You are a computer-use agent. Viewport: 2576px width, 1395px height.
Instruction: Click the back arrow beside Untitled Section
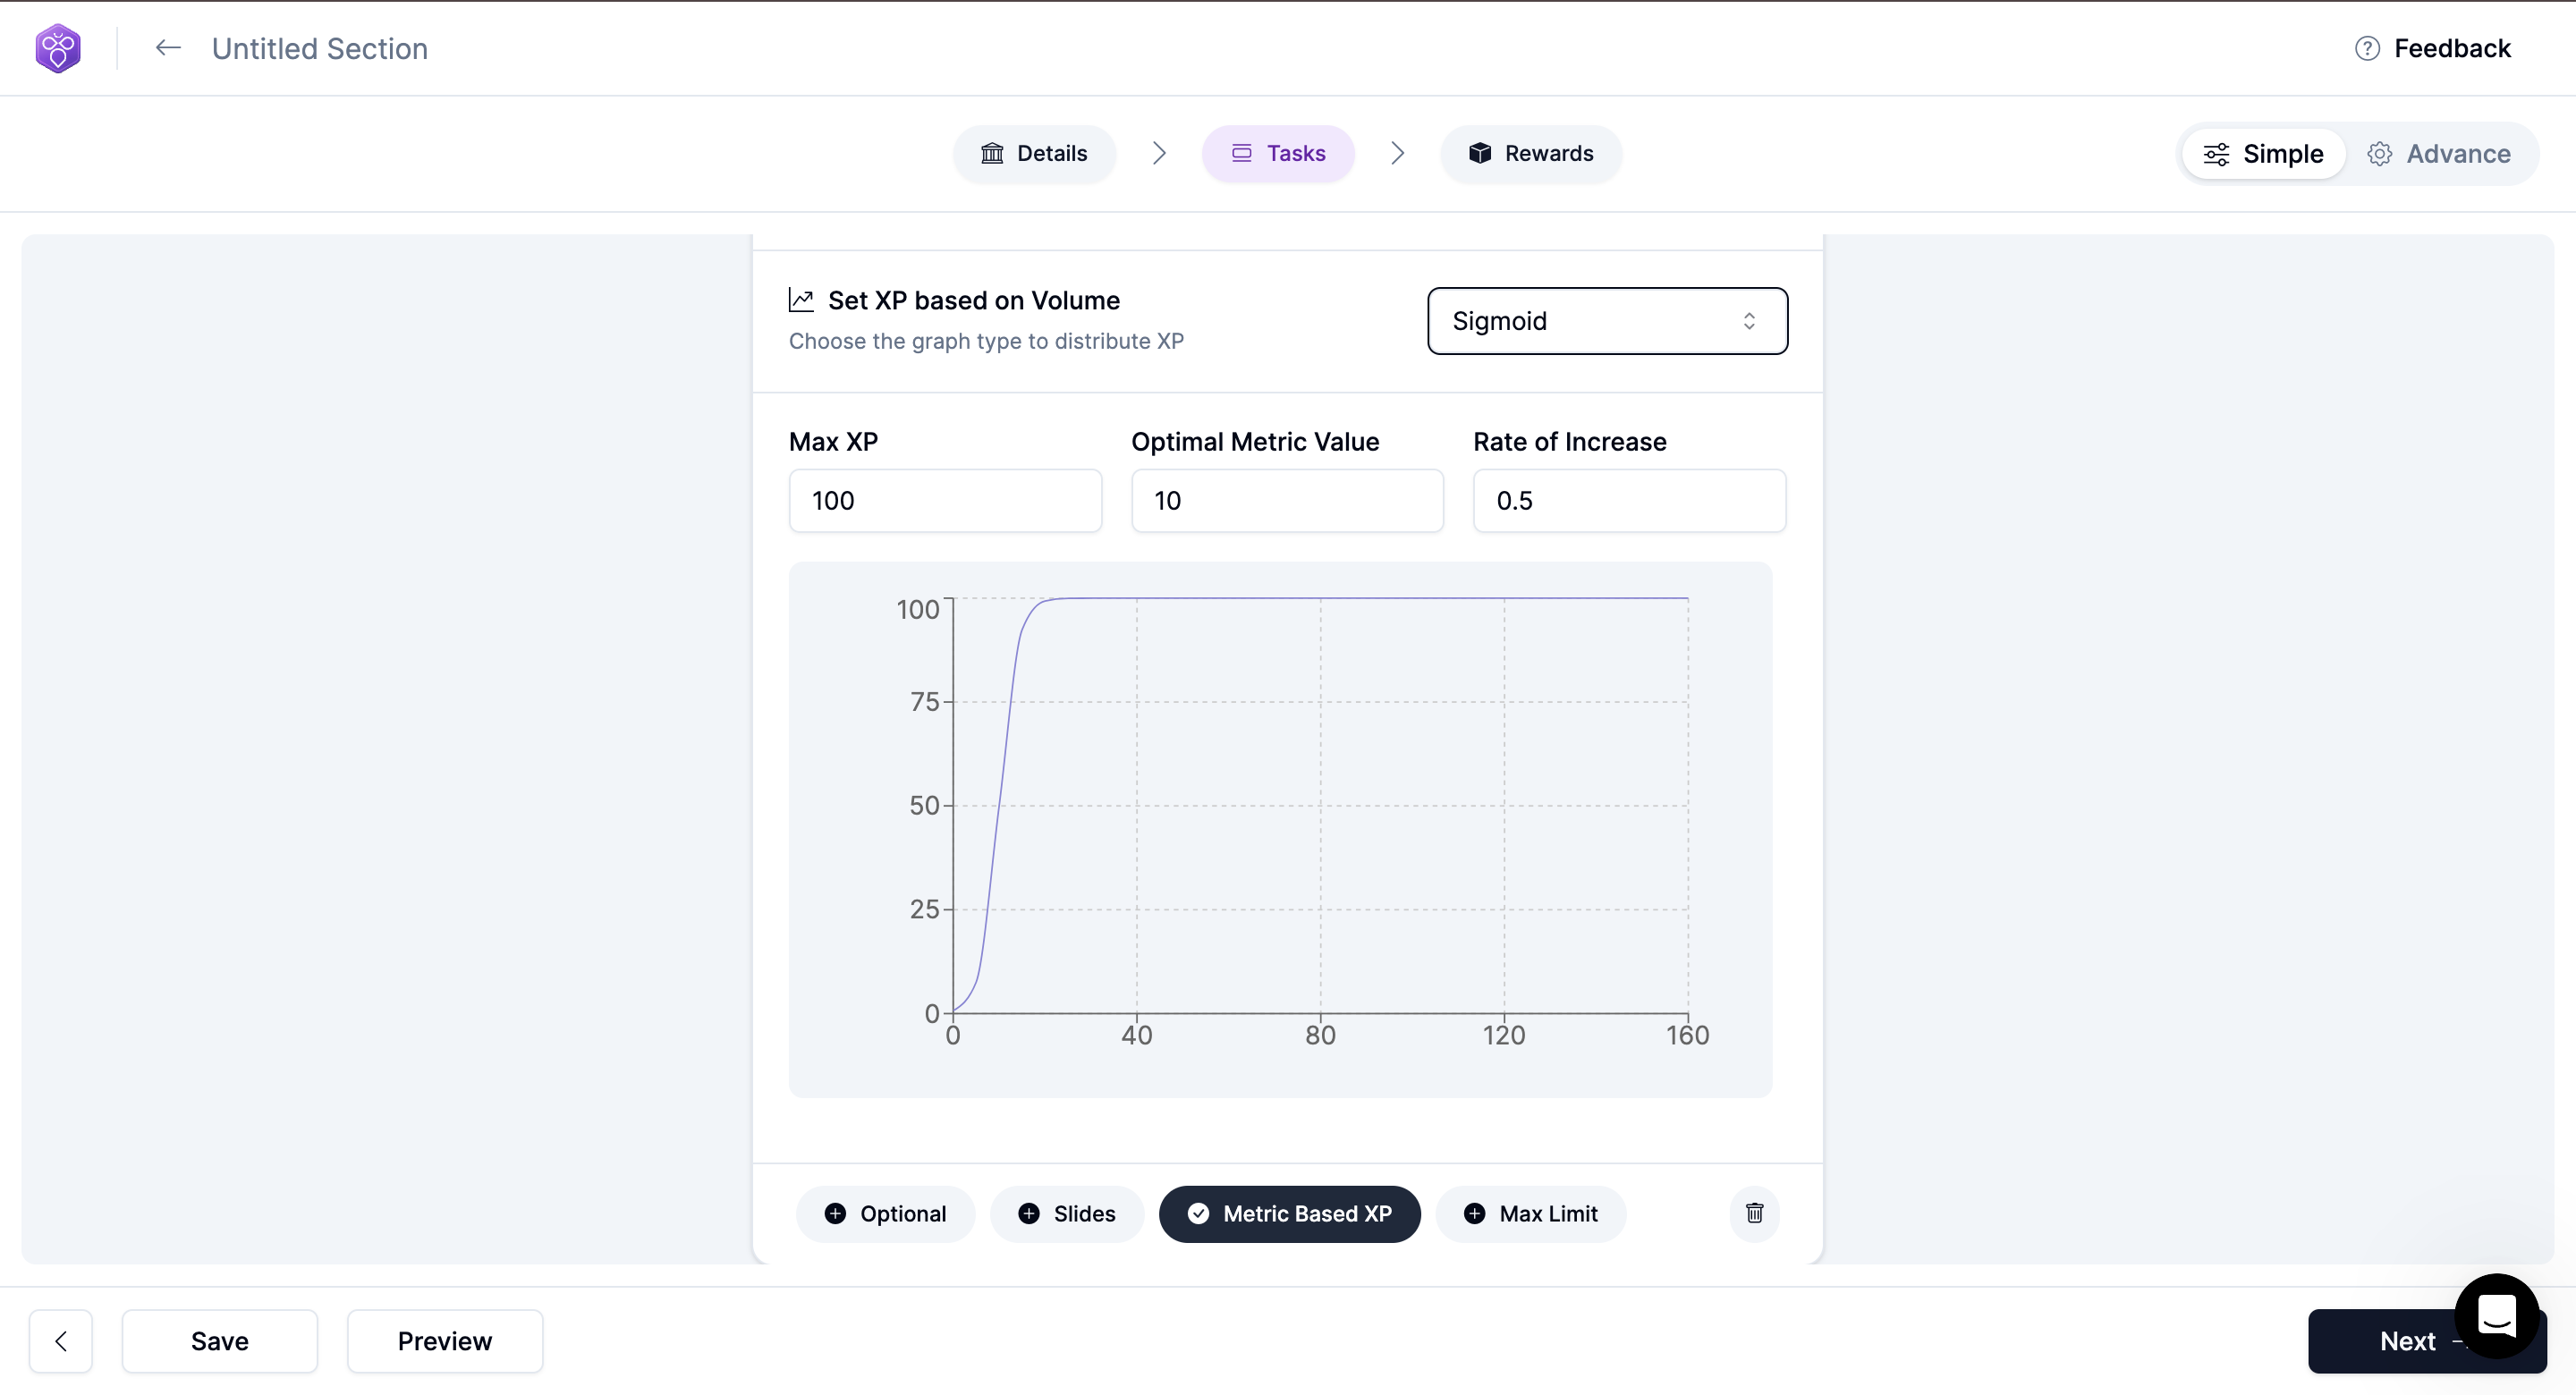coord(168,48)
